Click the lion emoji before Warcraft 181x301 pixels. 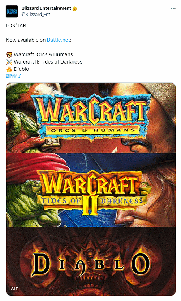click(9, 55)
